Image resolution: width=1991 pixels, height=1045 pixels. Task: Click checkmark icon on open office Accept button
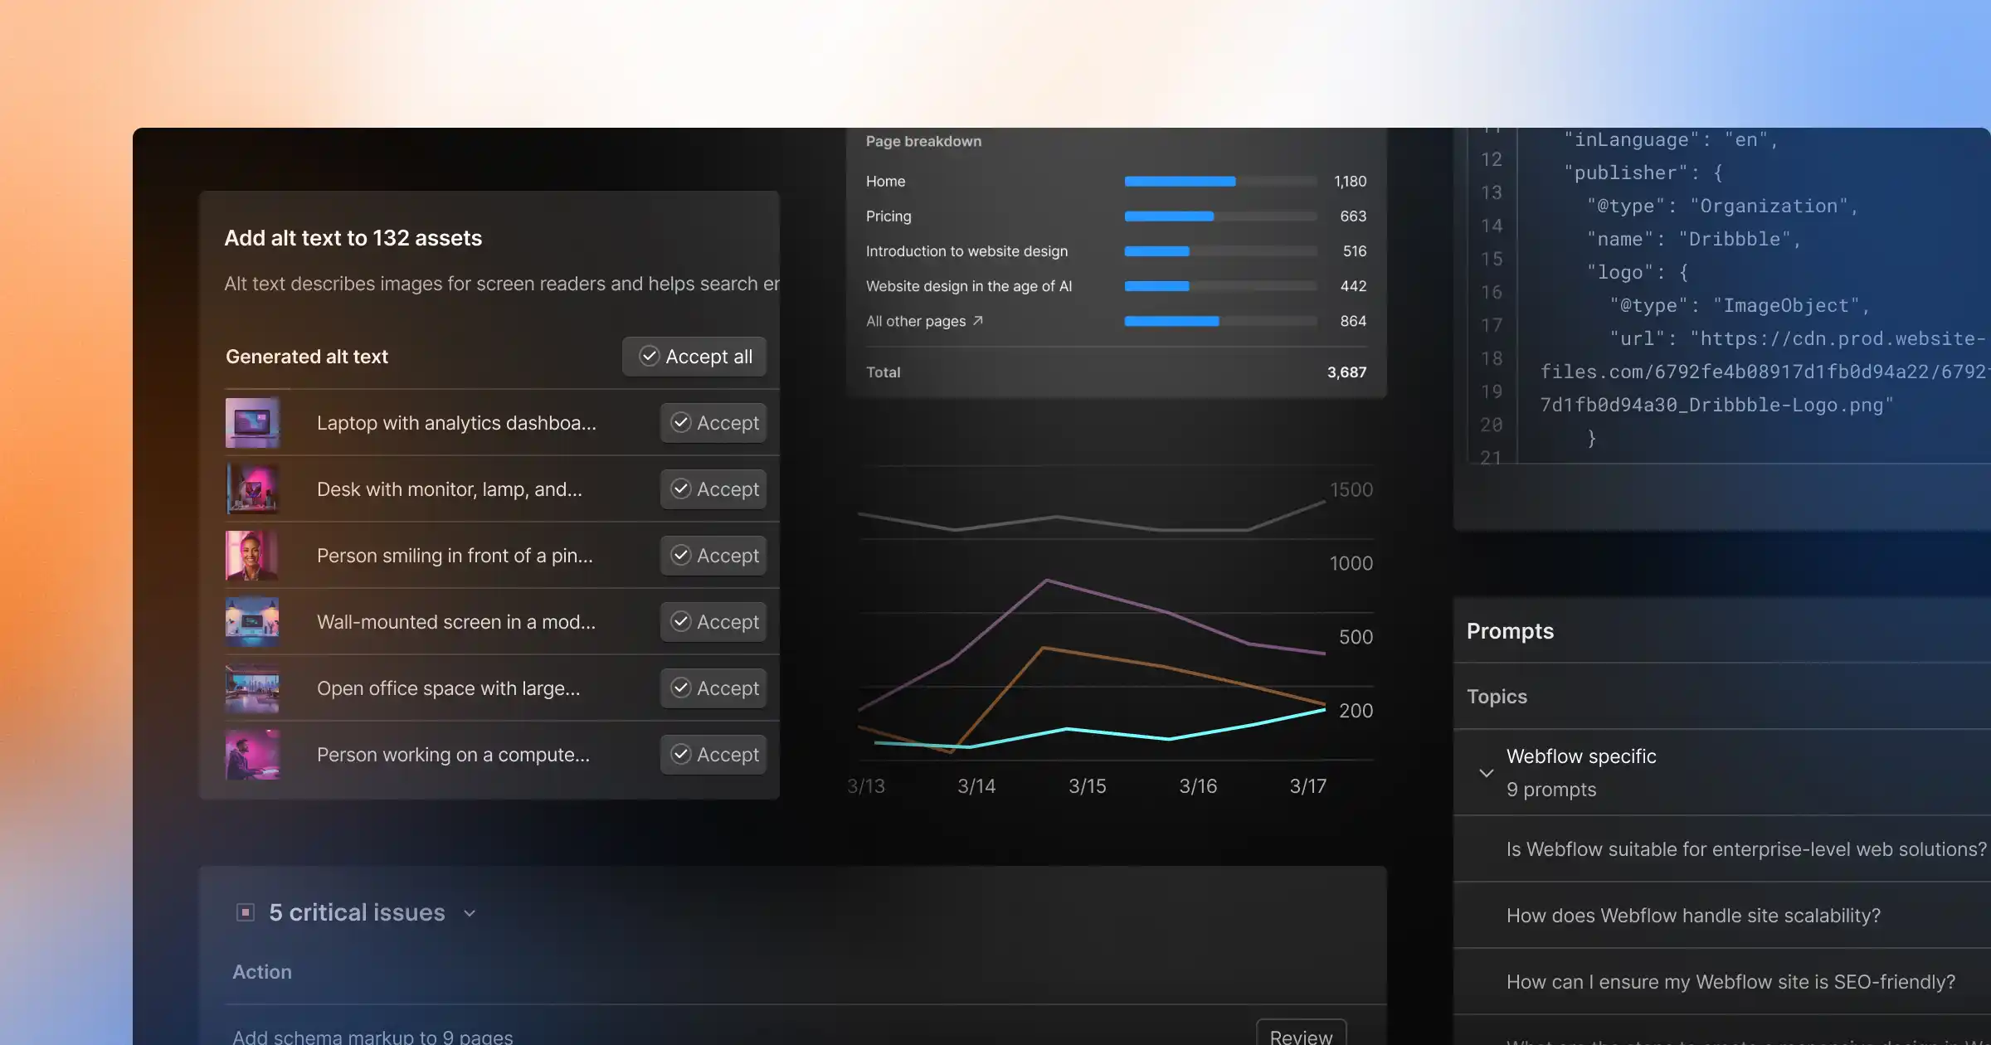(682, 688)
